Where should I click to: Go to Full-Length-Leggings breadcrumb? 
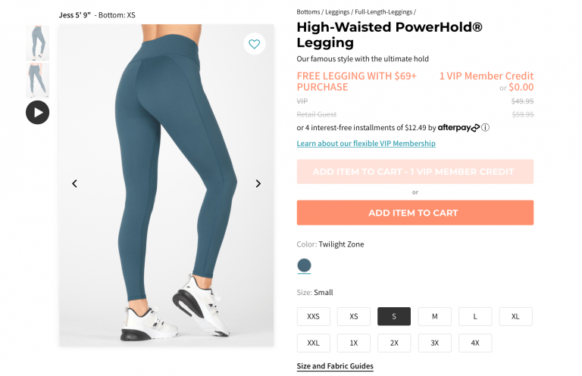click(383, 12)
